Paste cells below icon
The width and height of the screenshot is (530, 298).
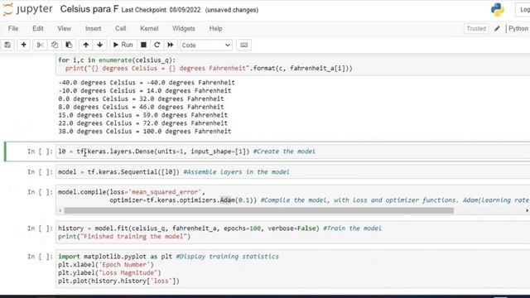[69, 45]
